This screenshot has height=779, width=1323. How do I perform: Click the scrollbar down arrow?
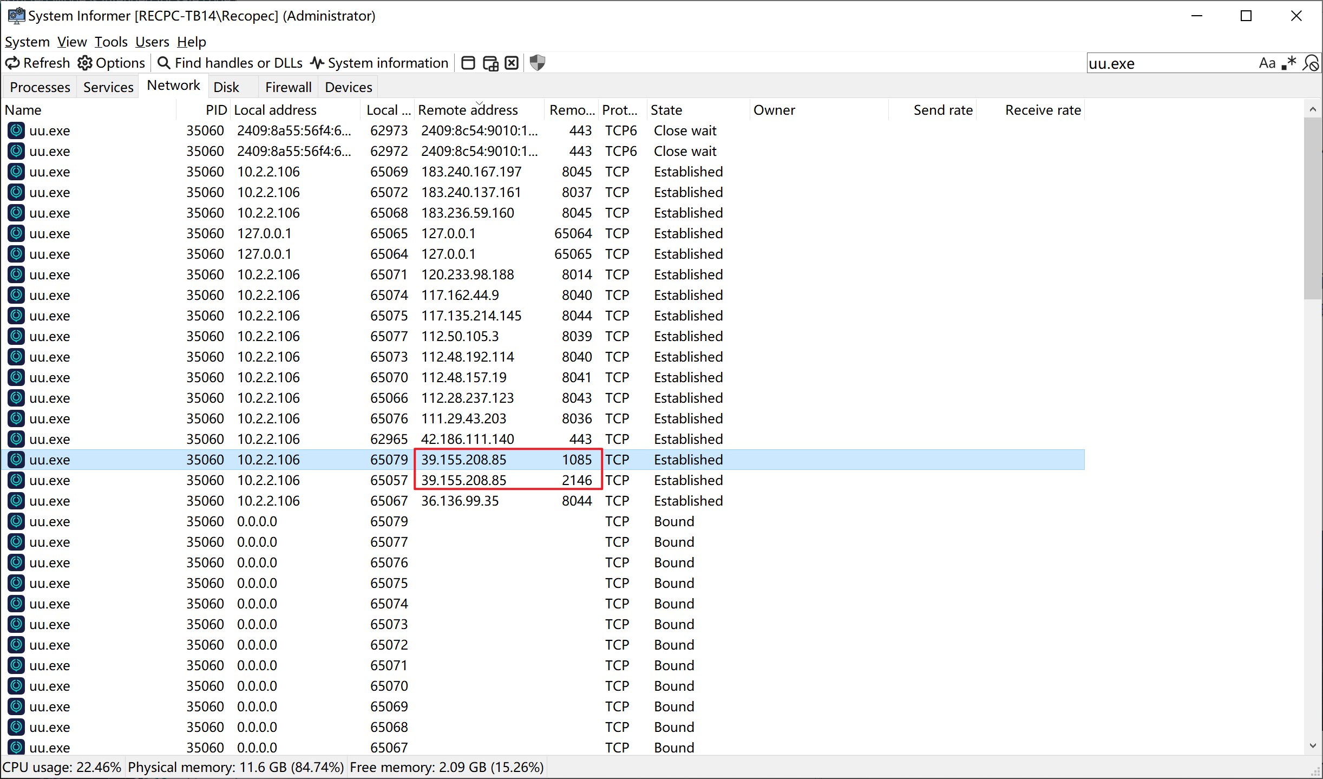(1312, 745)
